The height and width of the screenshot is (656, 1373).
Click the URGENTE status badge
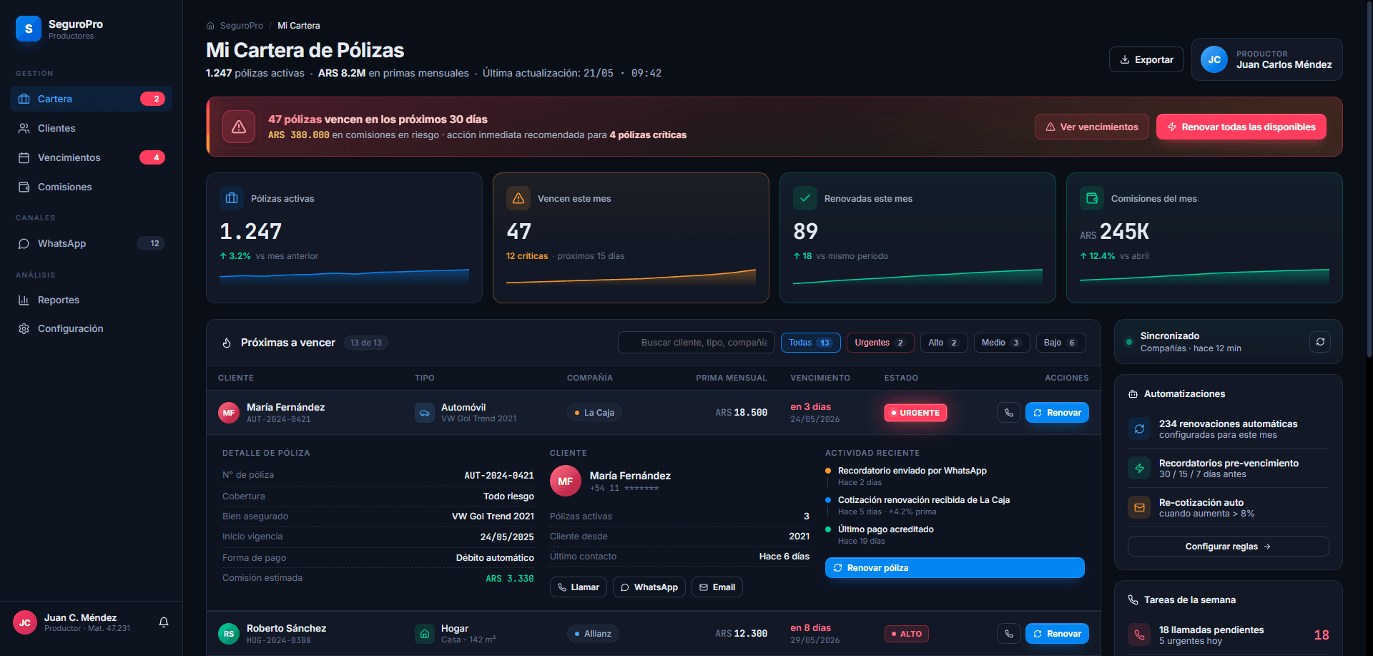pos(915,413)
